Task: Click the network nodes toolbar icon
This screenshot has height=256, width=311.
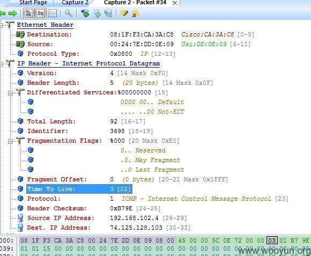Action: pos(108,13)
